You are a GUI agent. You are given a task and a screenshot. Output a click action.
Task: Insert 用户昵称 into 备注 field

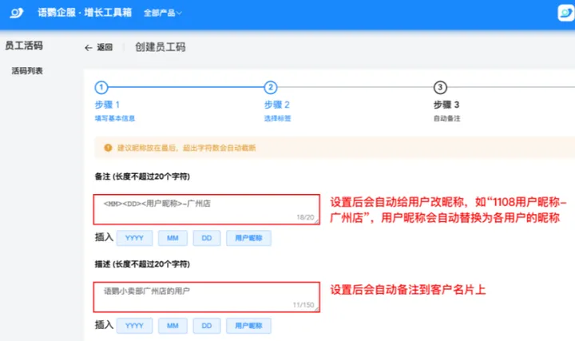coord(248,238)
